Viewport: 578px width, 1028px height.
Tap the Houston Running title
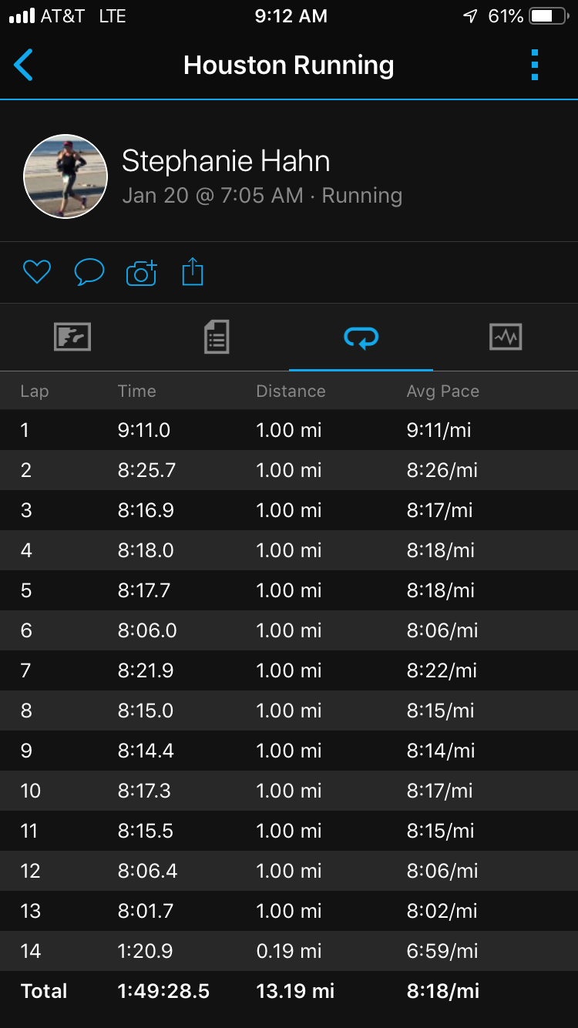coord(289,66)
